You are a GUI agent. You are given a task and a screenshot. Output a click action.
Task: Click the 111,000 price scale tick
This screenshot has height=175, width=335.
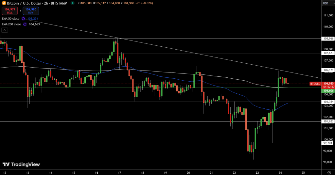point(328,15)
